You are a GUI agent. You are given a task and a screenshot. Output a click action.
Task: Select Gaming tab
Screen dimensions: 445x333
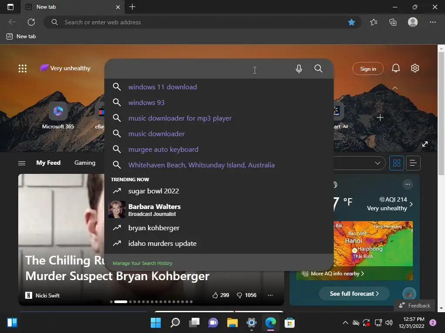point(85,163)
